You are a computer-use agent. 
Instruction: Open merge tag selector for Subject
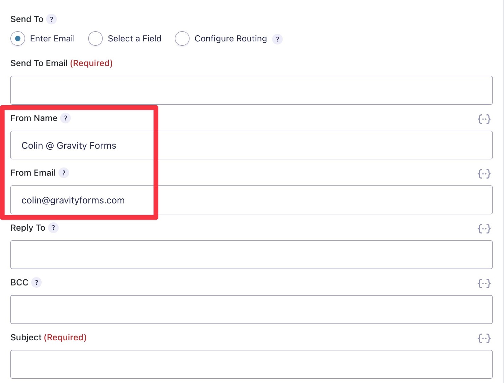[x=484, y=338]
